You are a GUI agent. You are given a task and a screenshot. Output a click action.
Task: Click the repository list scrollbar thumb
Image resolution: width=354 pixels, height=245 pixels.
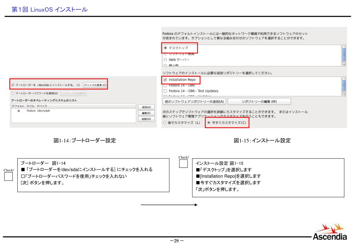[344, 85]
